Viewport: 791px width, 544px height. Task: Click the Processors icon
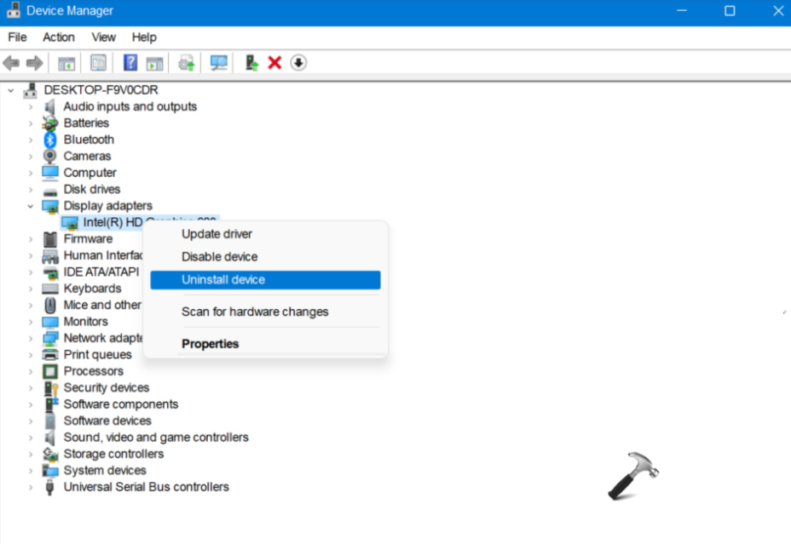coord(50,371)
